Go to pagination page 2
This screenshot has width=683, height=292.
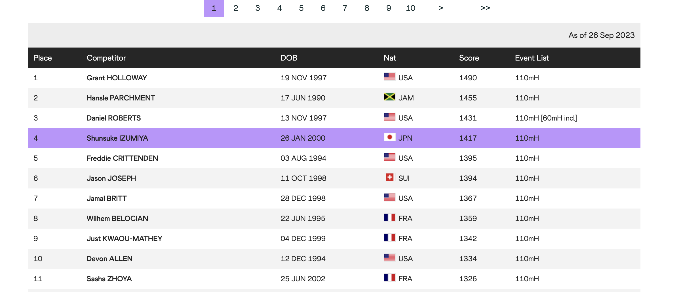tap(236, 8)
